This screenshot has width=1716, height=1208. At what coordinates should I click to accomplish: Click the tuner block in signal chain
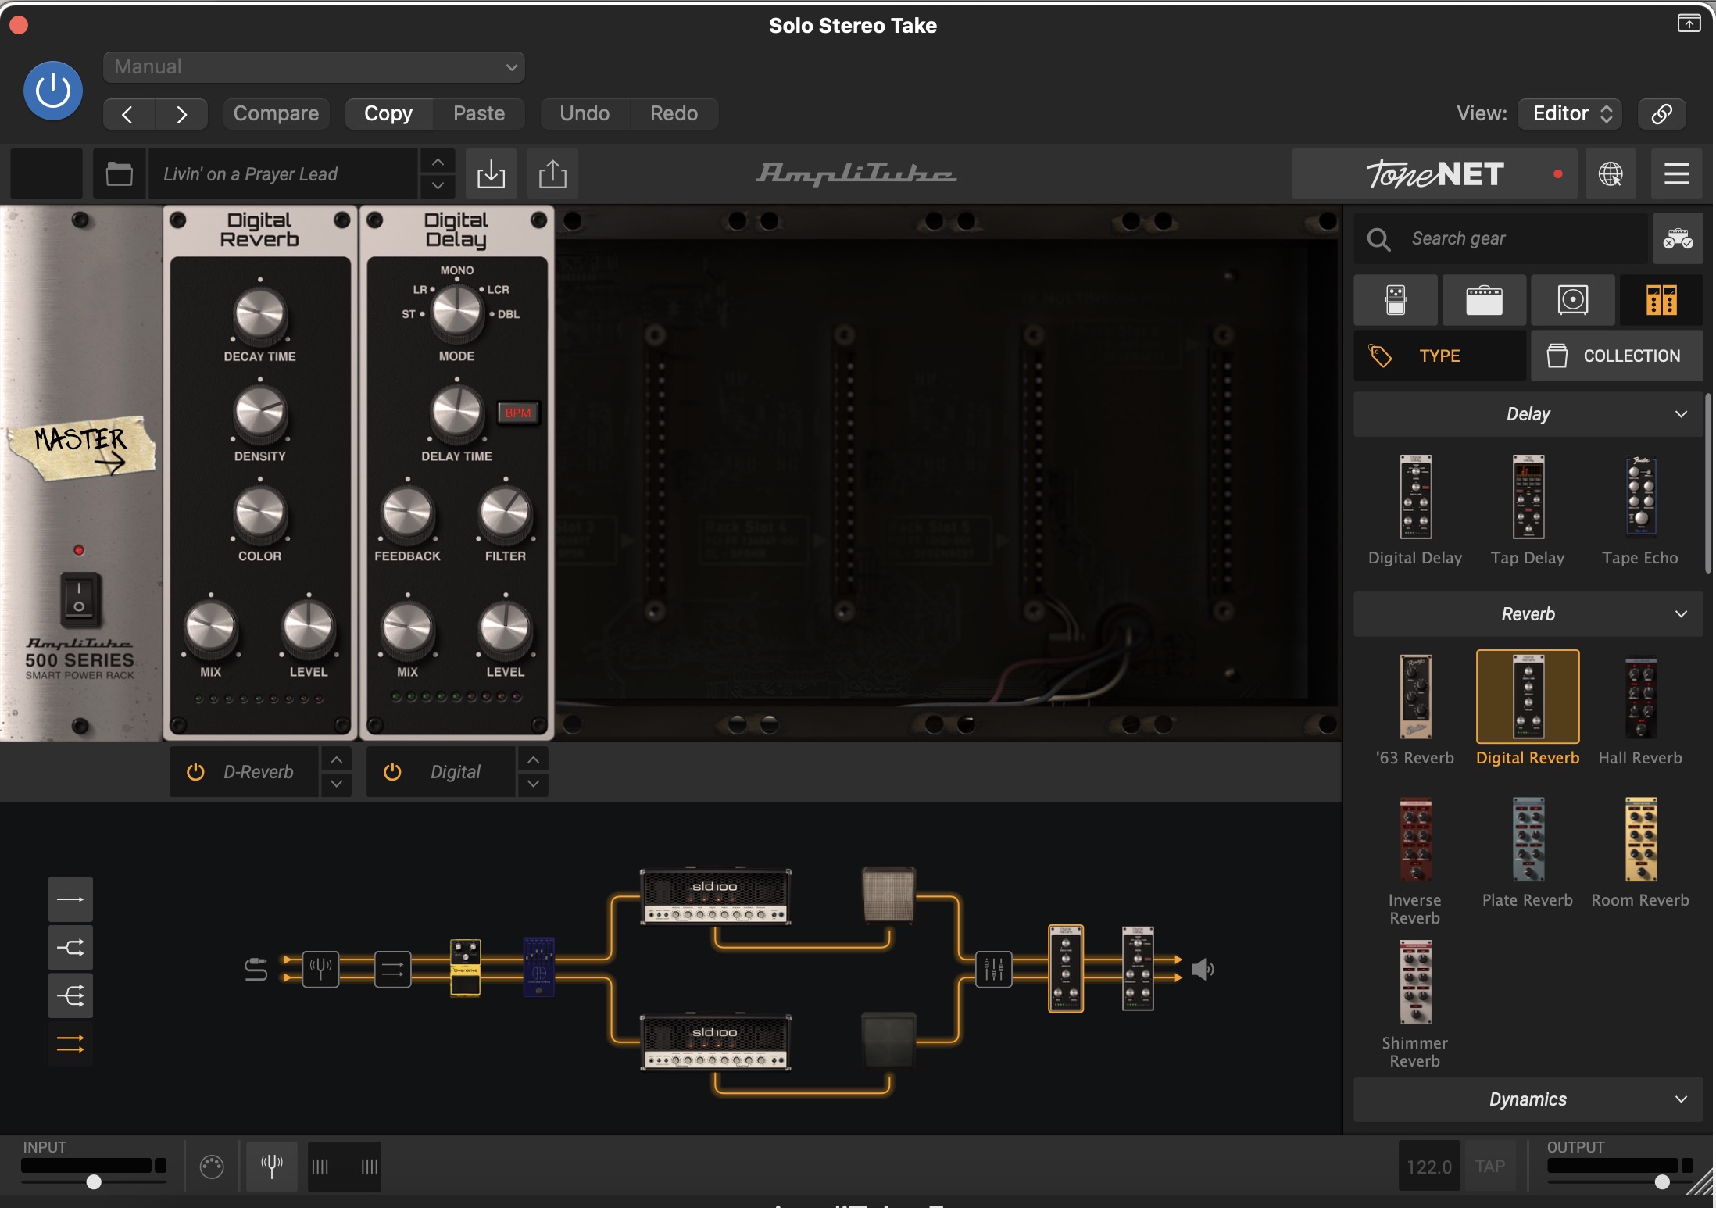[320, 970]
